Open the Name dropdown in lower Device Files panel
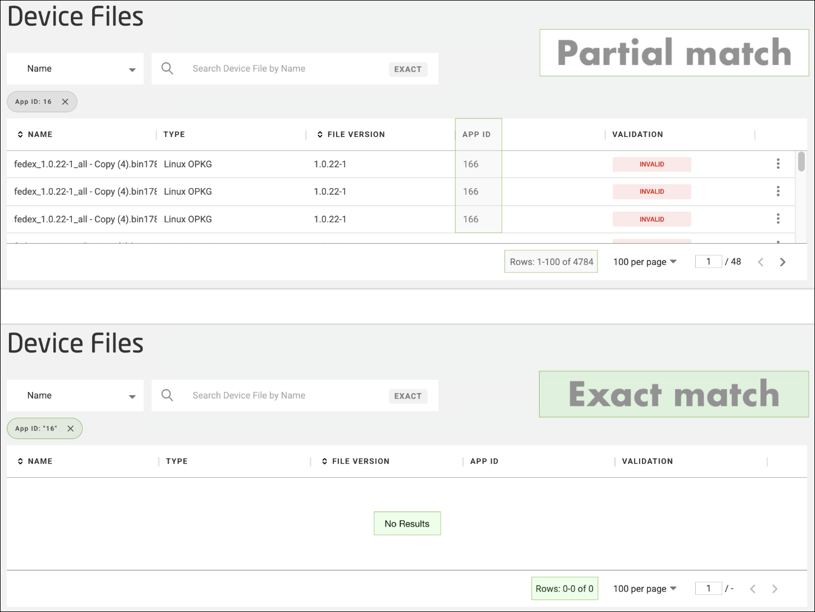The width and height of the screenshot is (815, 612). click(x=75, y=396)
